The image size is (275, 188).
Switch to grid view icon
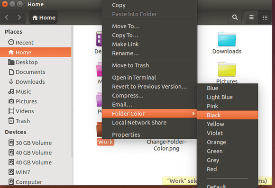pyautogui.click(x=265, y=18)
